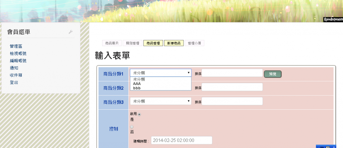Open 編輯帳號 in member menu
This screenshot has height=148, width=343.
[18, 61]
